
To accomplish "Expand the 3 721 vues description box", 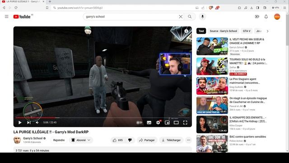I will [x=103, y=150].
